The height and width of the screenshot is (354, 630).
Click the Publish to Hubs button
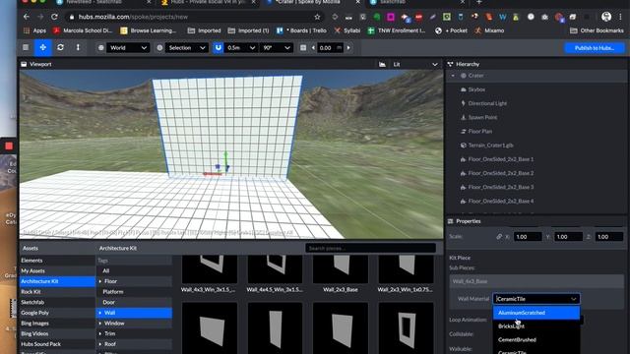(x=595, y=48)
